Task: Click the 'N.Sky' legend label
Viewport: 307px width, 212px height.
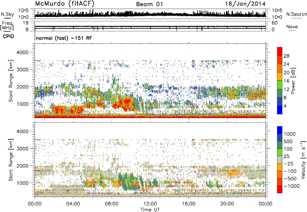Action: point(7,14)
